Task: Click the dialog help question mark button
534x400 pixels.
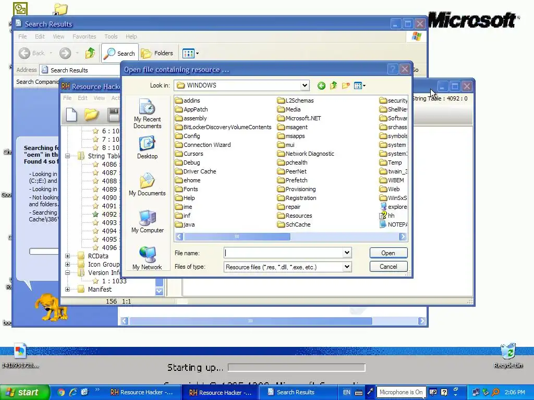Action: click(392, 69)
